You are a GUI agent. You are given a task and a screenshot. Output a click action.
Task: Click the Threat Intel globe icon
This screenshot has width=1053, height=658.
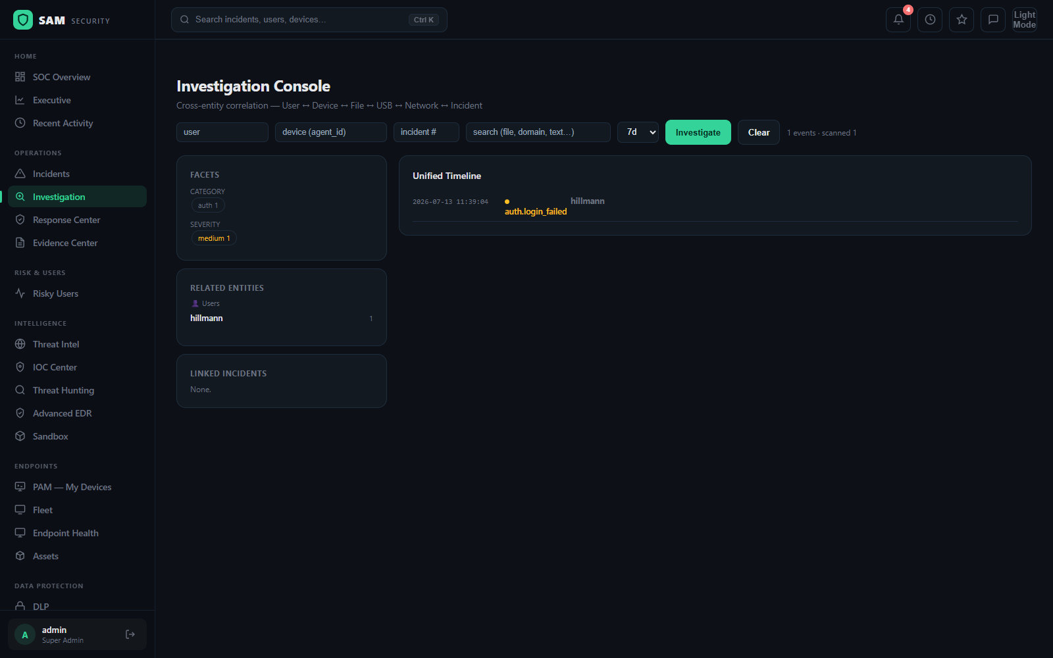20,344
